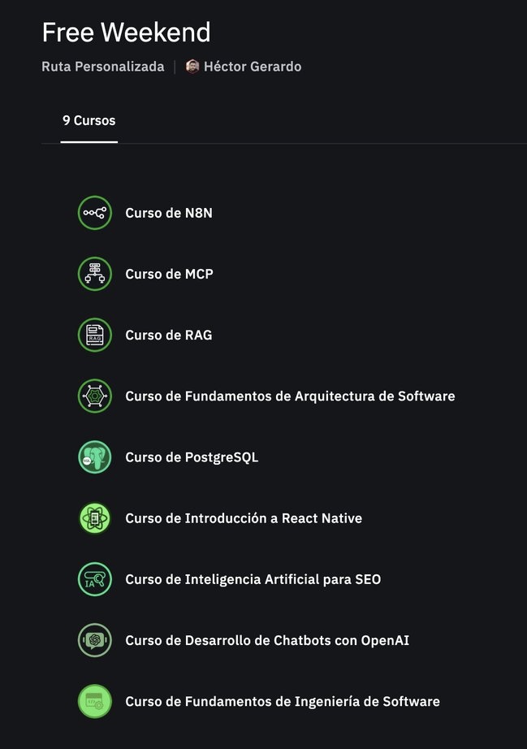Viewport: 527px width, 749px height.
Task: Click the Héctor Gerardo author name
Action: click(253, 67)
